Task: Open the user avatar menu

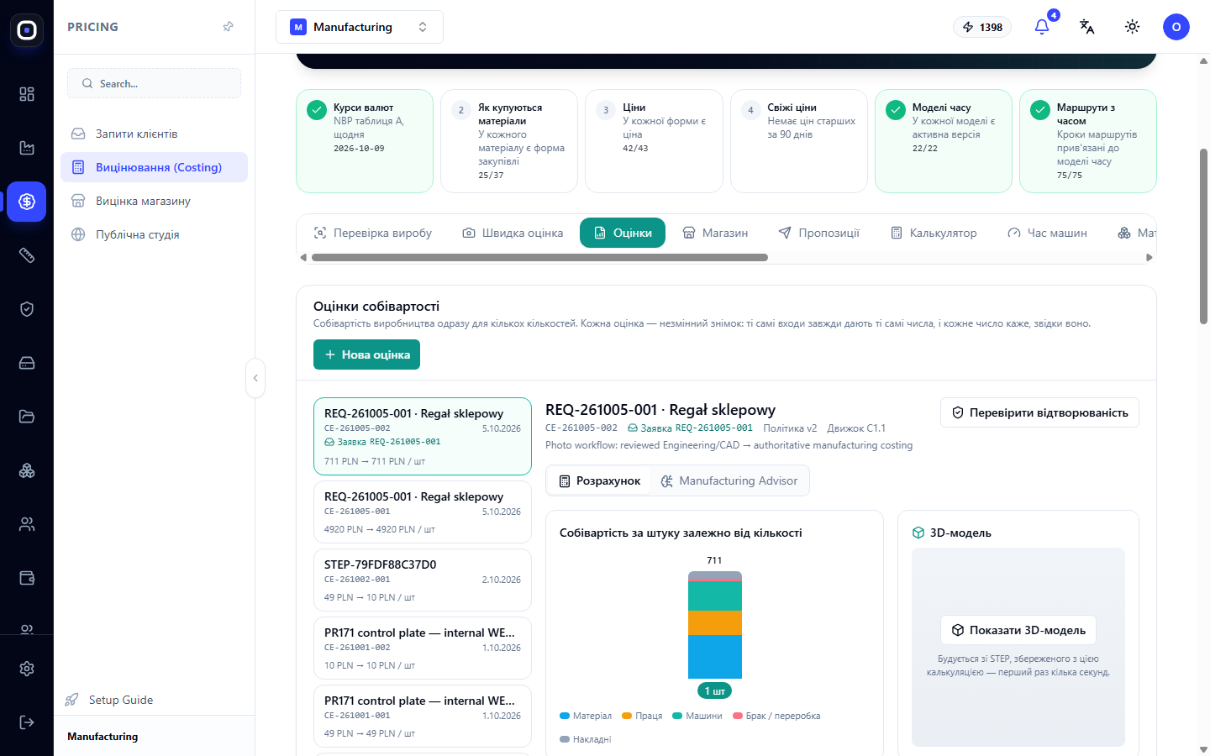Action: (1176, 27)
